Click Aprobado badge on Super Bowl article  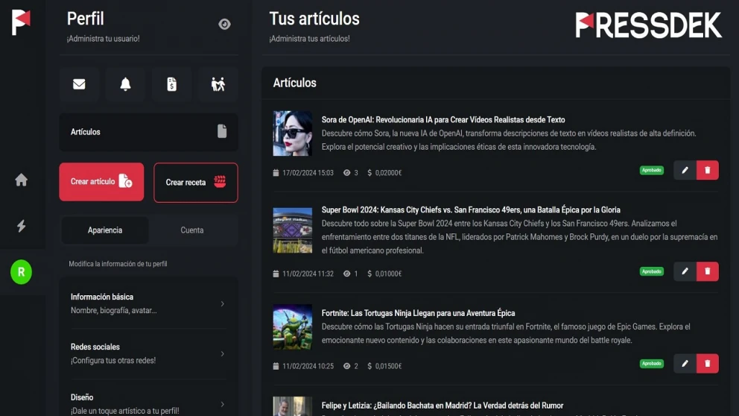click(x=652, y=271)
